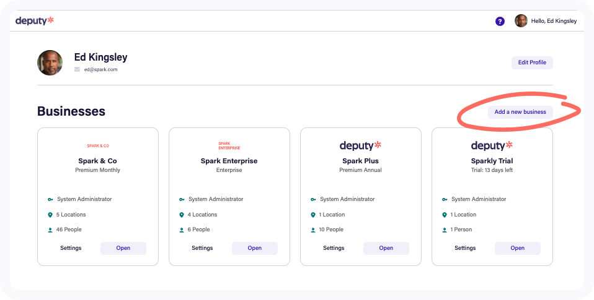Click the Deputy logo on Sparkly Trial card
Screen dimensions: 594x300
[492, 145]
